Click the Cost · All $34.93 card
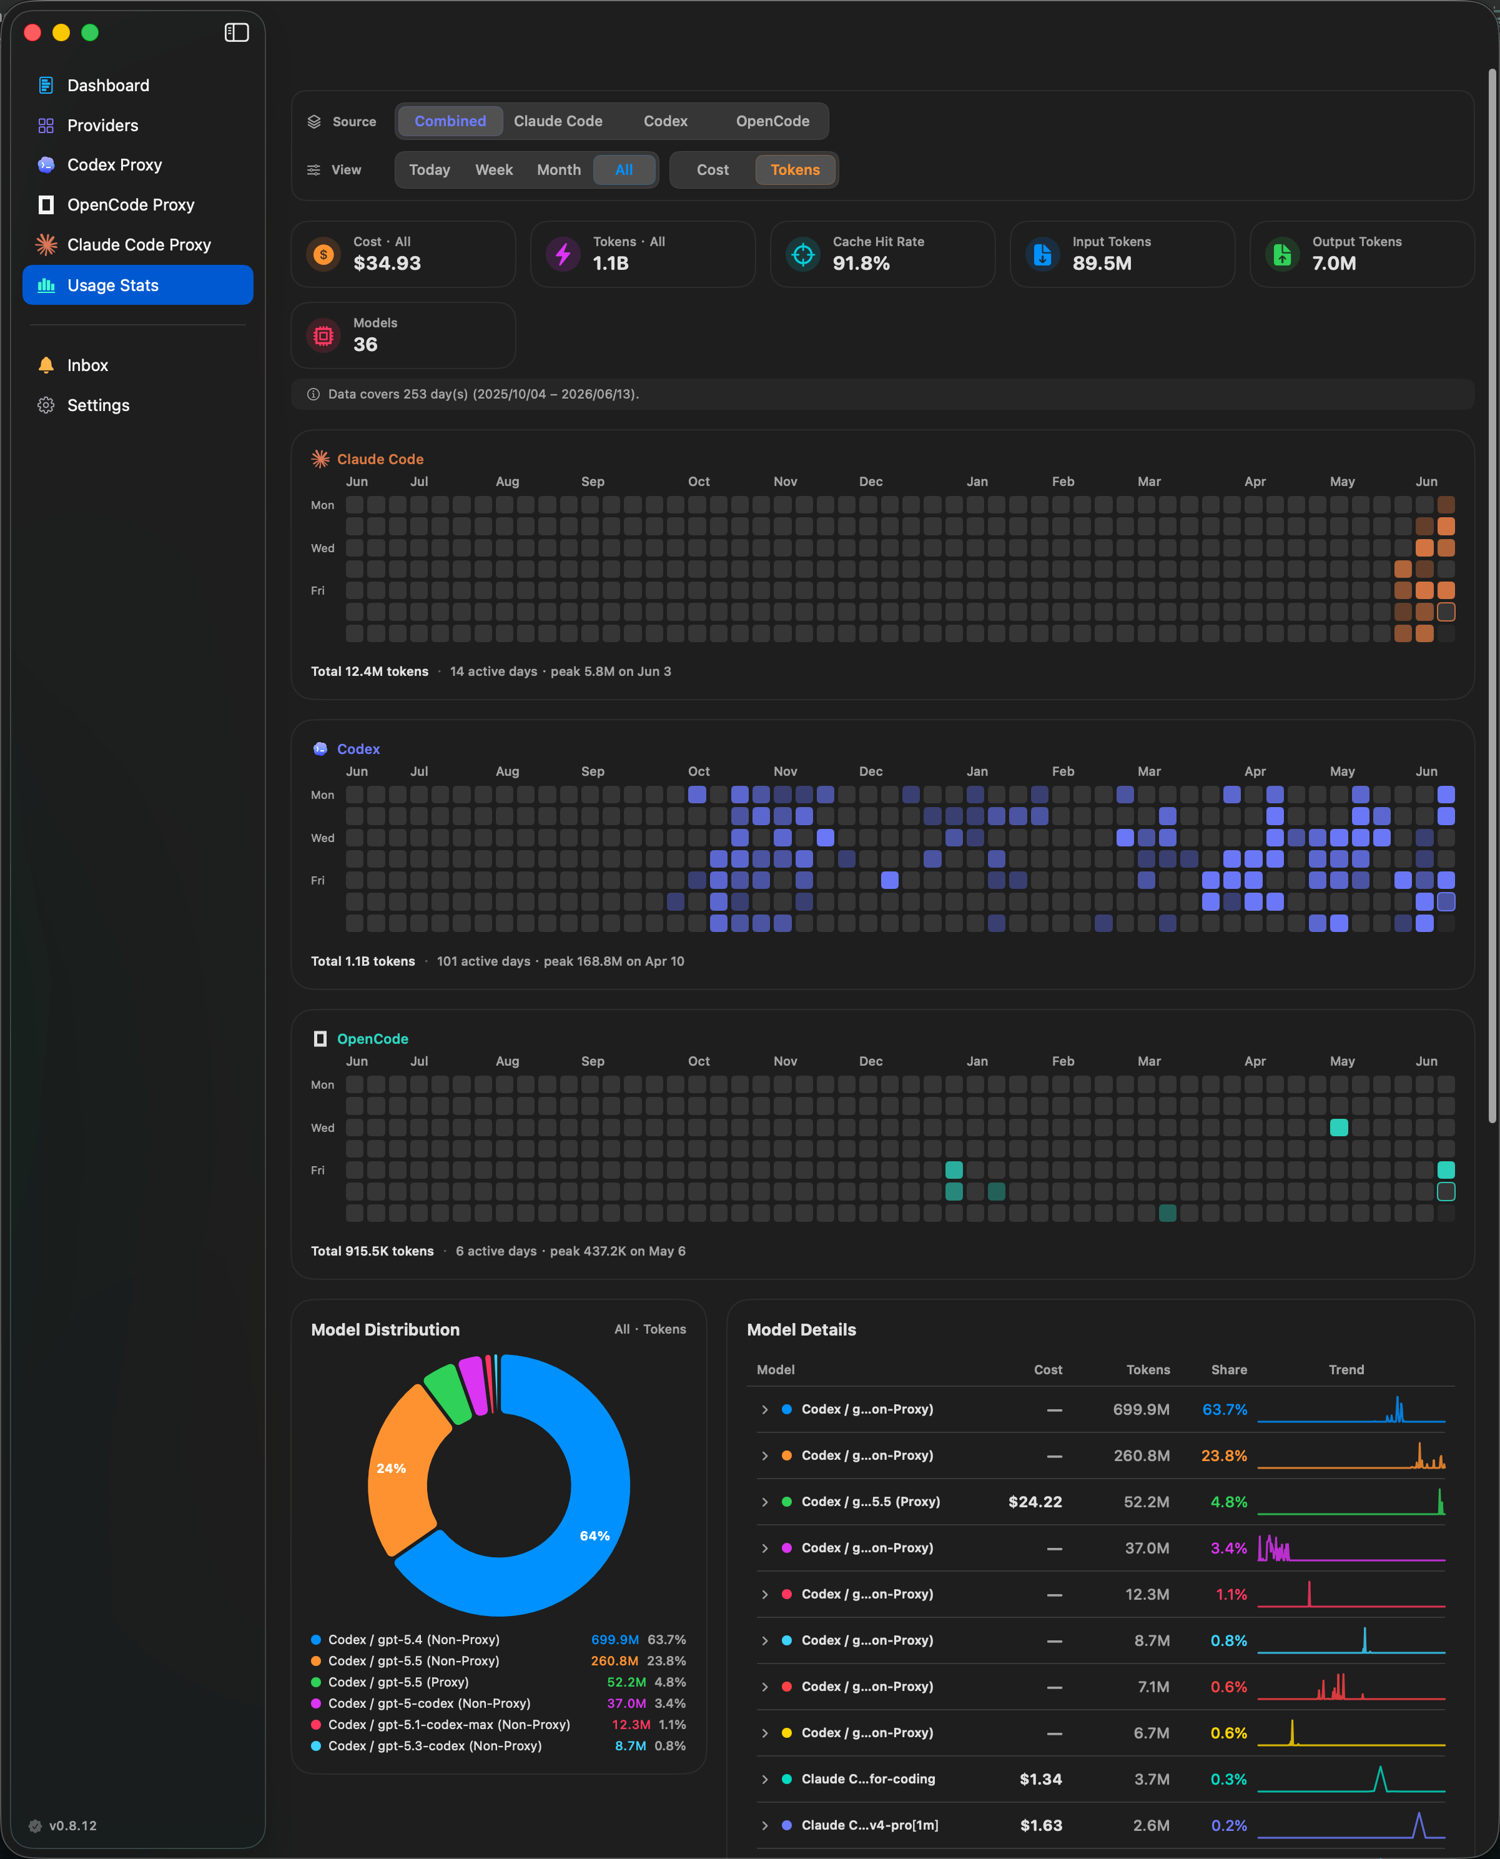This screenshot has height=1859, width=1500. coord(403,254)
